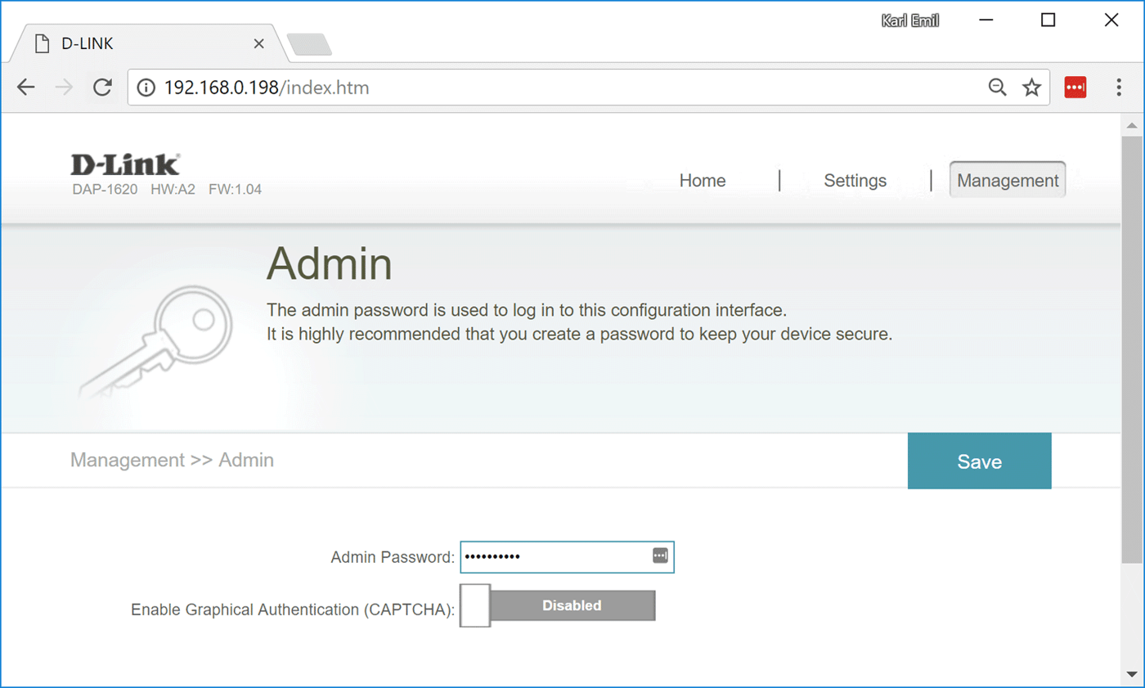The width and height of the screenshot is (1145, 688).
Task: Open the Management menu
Action: coord(1008,181)
